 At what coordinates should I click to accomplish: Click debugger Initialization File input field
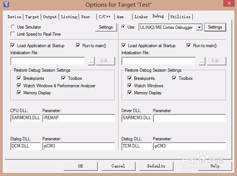pyautogui.click(x=159, y=61)
